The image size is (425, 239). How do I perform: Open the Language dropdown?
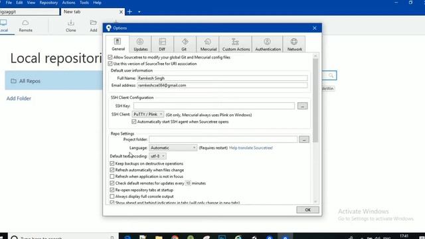(173, 147)
